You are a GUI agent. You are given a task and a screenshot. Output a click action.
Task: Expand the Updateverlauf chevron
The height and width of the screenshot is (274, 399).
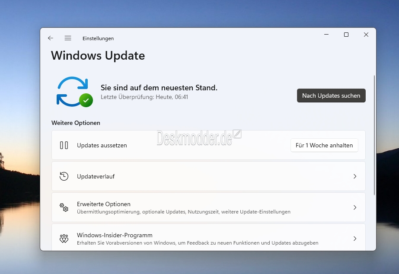click(x=355, y=176)
